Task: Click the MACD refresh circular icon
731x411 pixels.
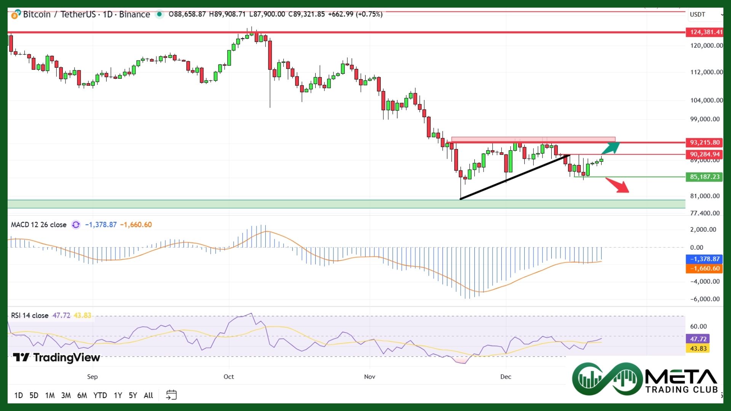Action: click(x=76, y=225)
